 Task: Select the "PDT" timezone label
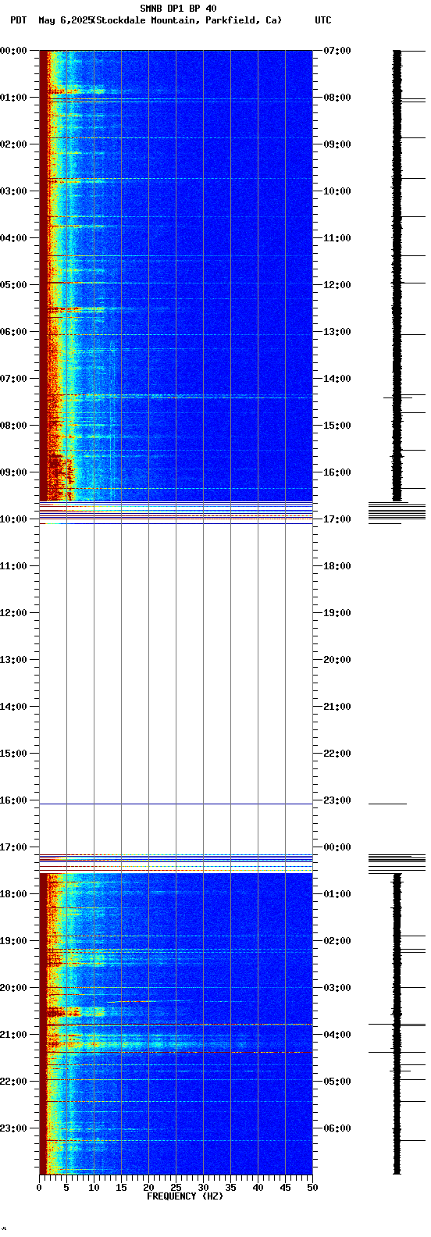pyautogui.click(x=19, y=20)
